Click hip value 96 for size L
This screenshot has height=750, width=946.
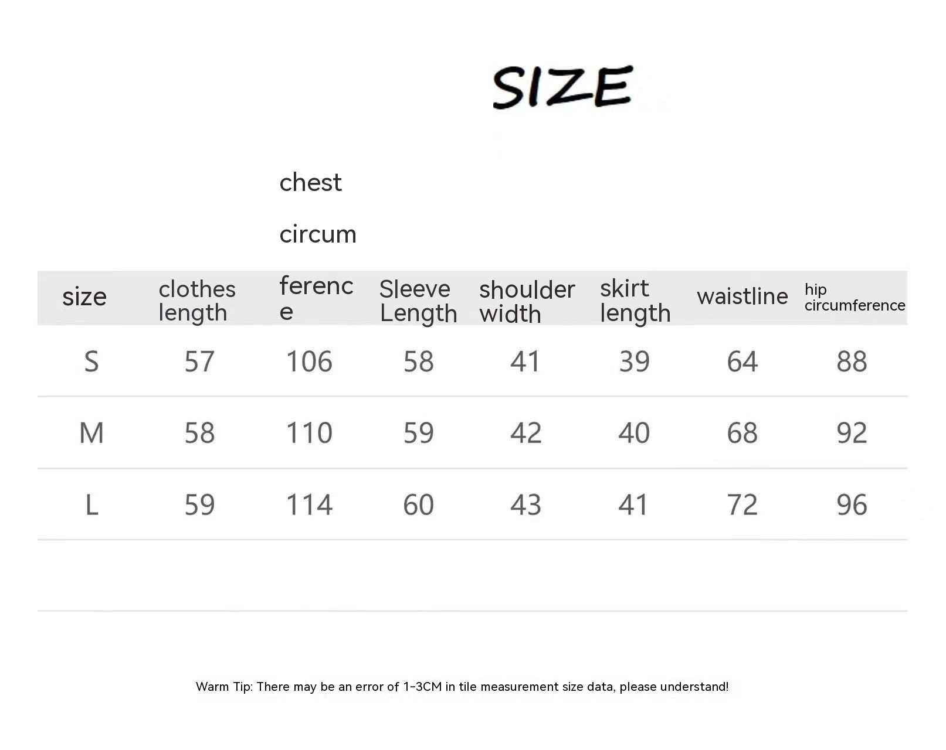(x=852, y=504)
